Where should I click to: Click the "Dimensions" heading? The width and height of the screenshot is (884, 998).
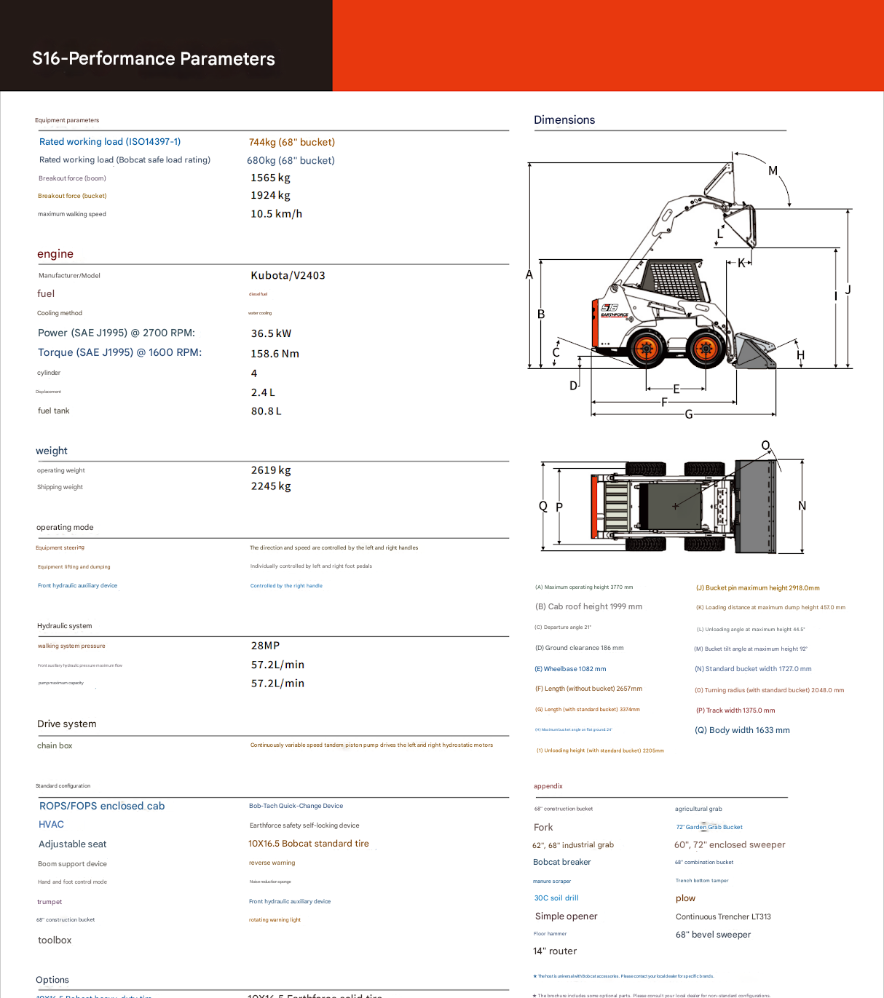tap(564, 119)
